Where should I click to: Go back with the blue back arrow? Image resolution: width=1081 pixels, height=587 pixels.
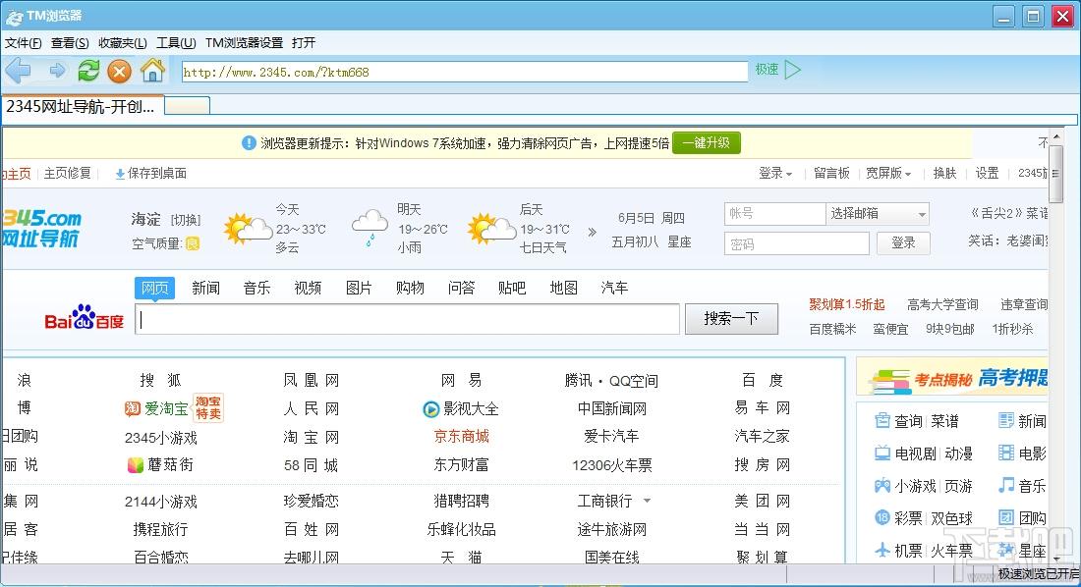[x=18, y=71]
